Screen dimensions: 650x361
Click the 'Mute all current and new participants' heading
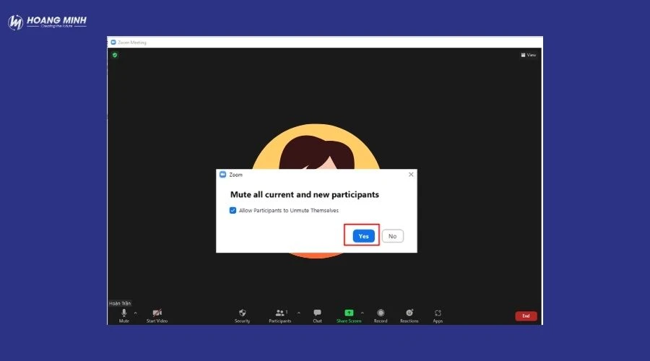point(305,194)
